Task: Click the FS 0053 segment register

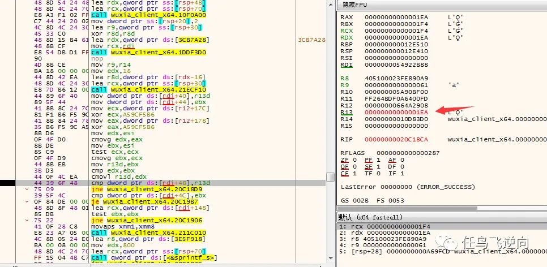Action: pos(390,200)
